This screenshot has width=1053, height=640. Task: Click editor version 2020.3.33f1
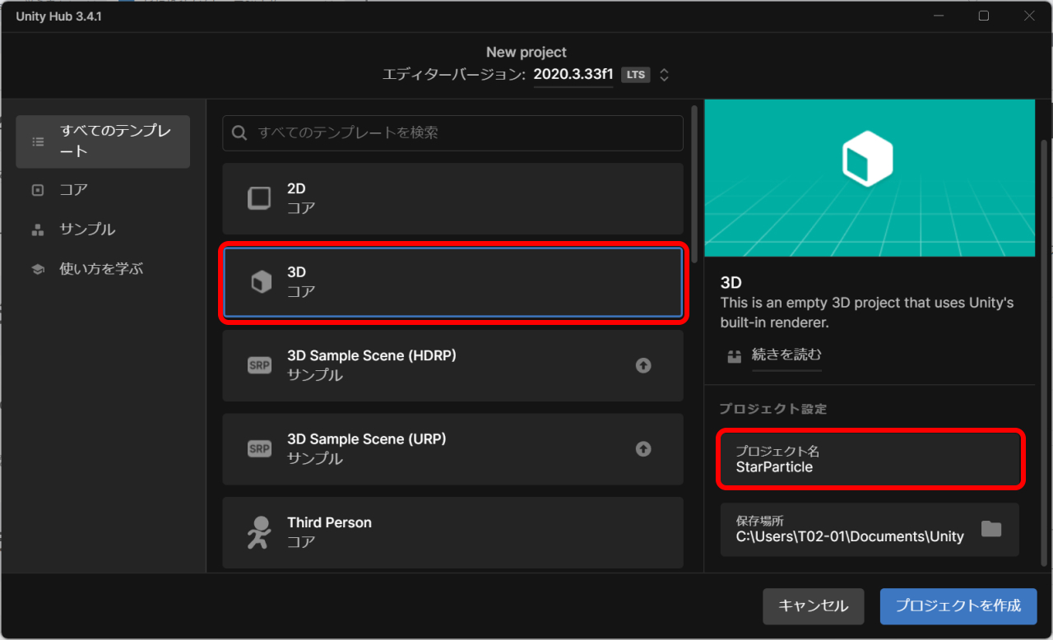tap(573, 74)
